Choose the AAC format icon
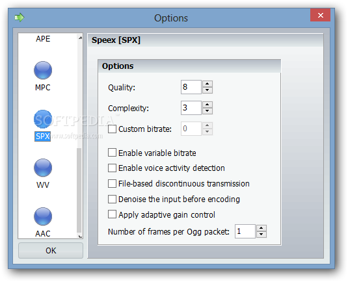 43,216
